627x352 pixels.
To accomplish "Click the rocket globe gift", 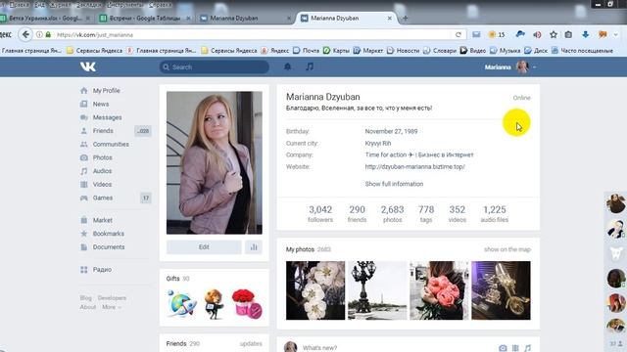I will (181, 304).
